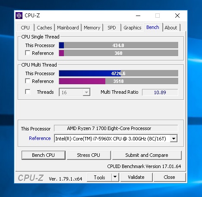This screenshot has height=197, width=202.
Task: Click the Validate button
Action: (136, 177)
